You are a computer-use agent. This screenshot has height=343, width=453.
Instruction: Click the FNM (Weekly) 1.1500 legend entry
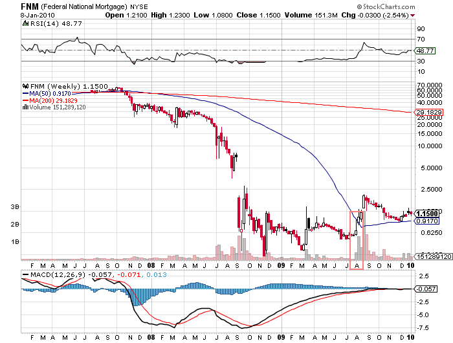[69, 86]
